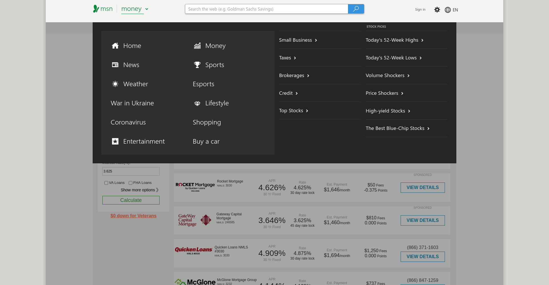Click Sign in

tap(420, 9)
